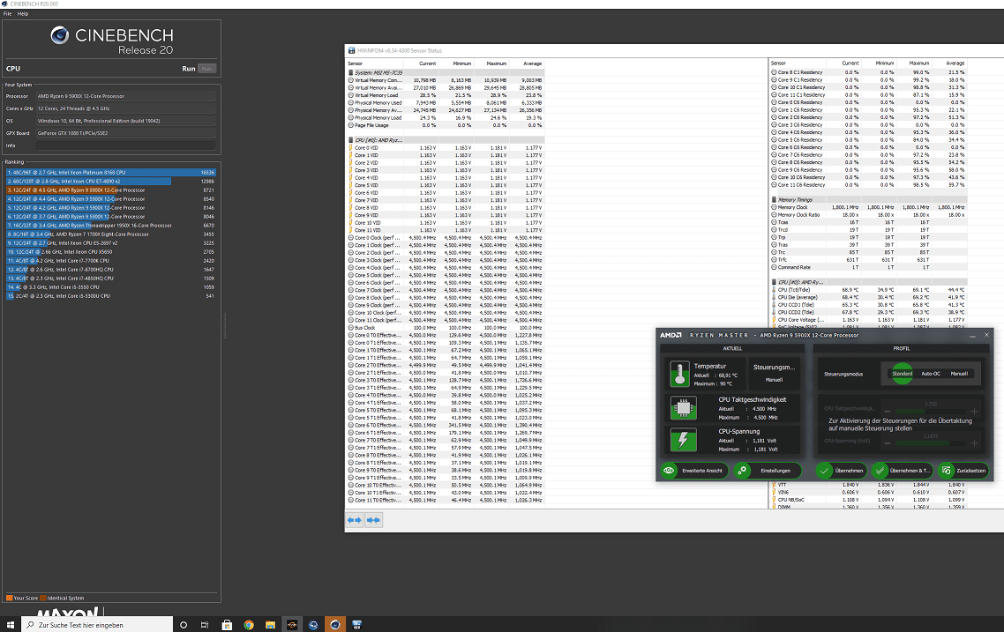Switch to HWiNFO taskbar icon
The image size is (1004, 632).
pos(356,625)
